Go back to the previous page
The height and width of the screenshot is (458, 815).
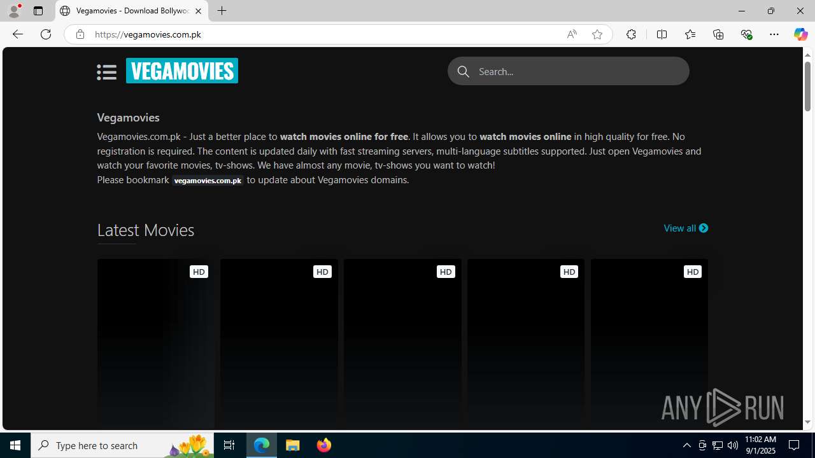(18, 34)
